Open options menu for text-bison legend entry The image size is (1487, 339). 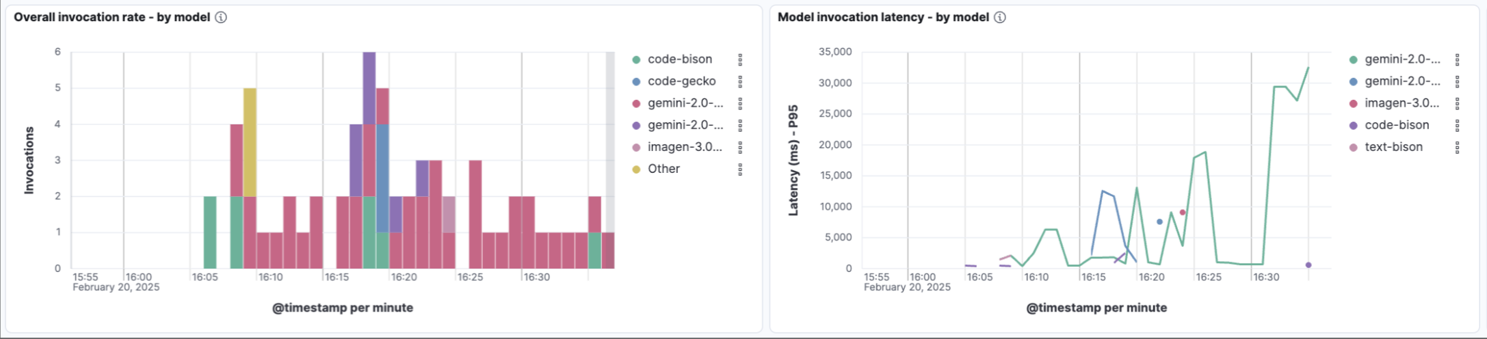[x=1457, y=148]
